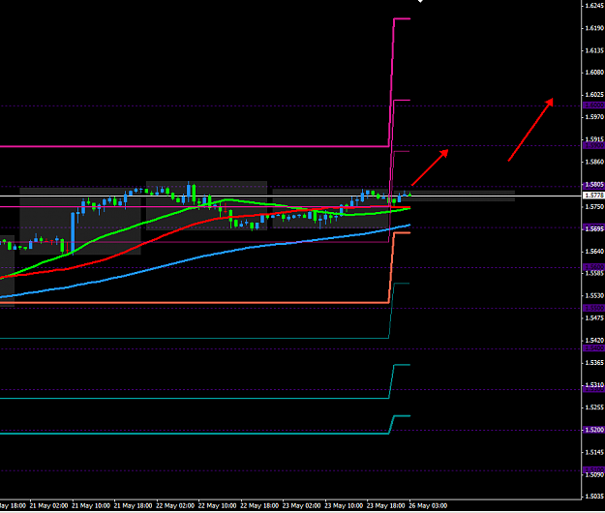This screenshot has height=513, width=605.
Task: Click the 1.5145 price scale label
Action: click(x=594, y=452)
